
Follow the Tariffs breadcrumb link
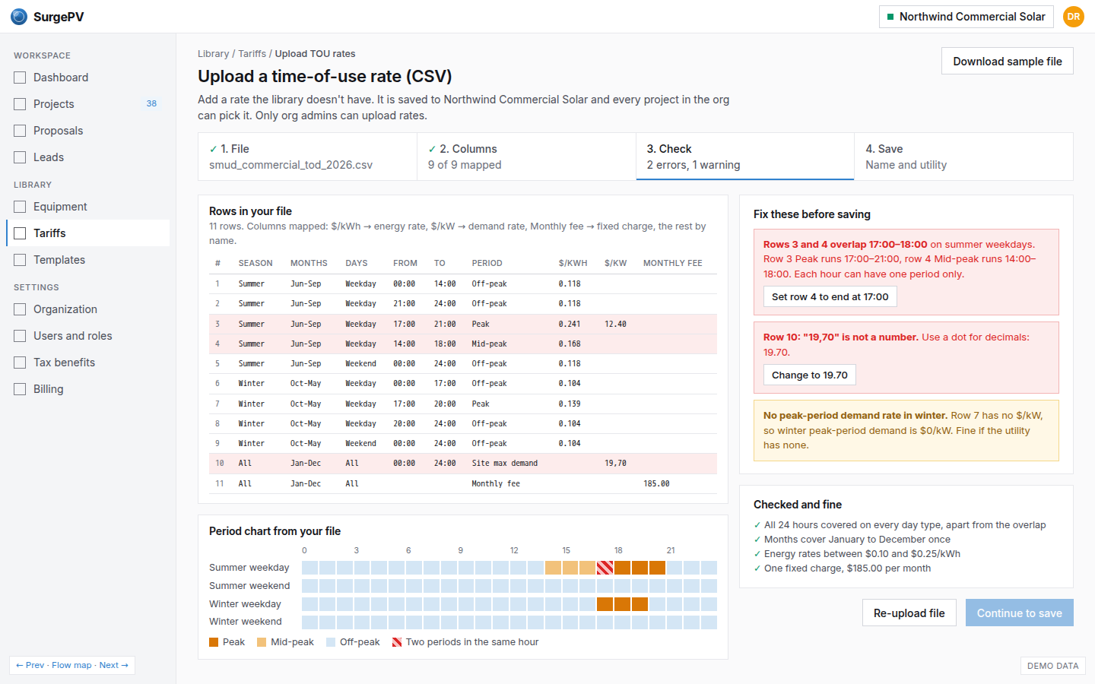(x=252, y=54)
